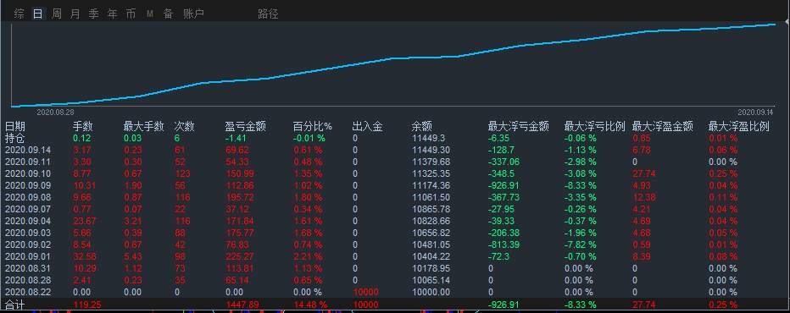Click the blue equity curve line

coord(393,59)
